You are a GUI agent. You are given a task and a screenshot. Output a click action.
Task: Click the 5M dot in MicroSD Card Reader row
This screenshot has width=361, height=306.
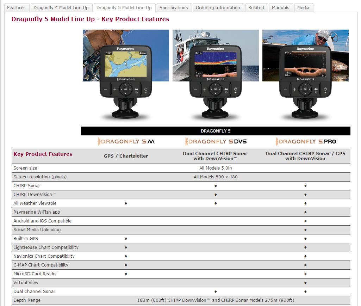(x=126, y=274)
